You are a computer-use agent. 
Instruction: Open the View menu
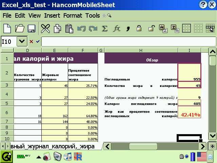click(x=35, y=15)
